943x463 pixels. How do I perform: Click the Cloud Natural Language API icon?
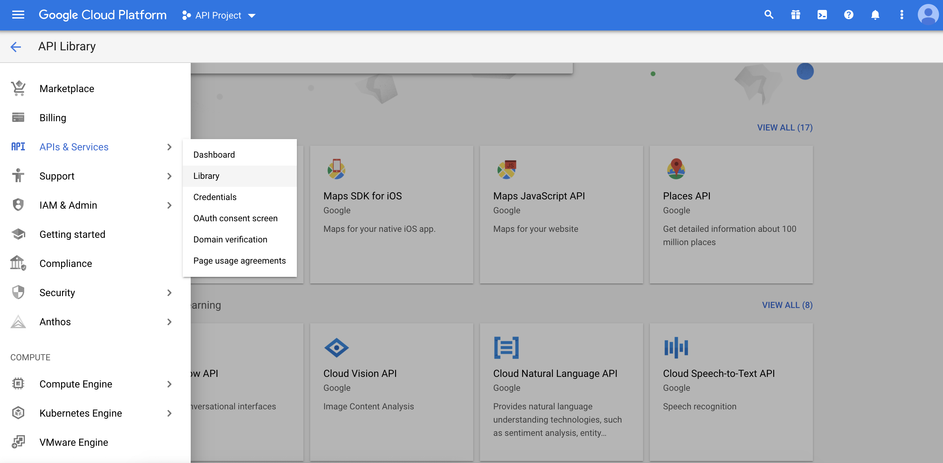point(506,347)
